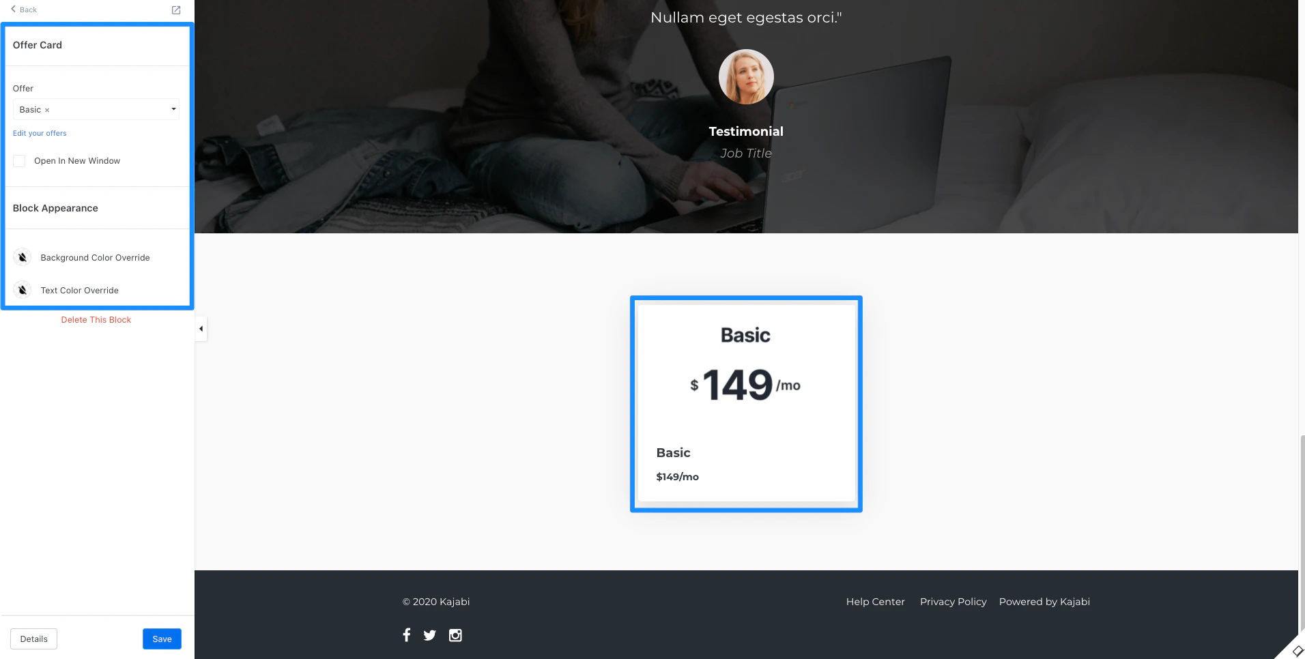Open the Offer dropdown arrow
The width and height of the screenshot is (1305, 659).
173,109
